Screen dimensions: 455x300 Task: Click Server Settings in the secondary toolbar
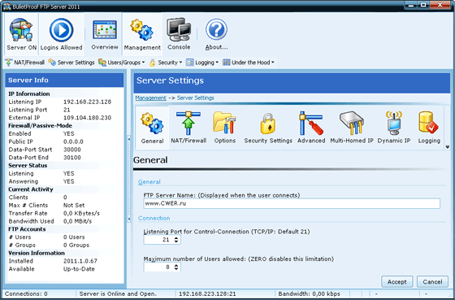(x=71, y=63)
